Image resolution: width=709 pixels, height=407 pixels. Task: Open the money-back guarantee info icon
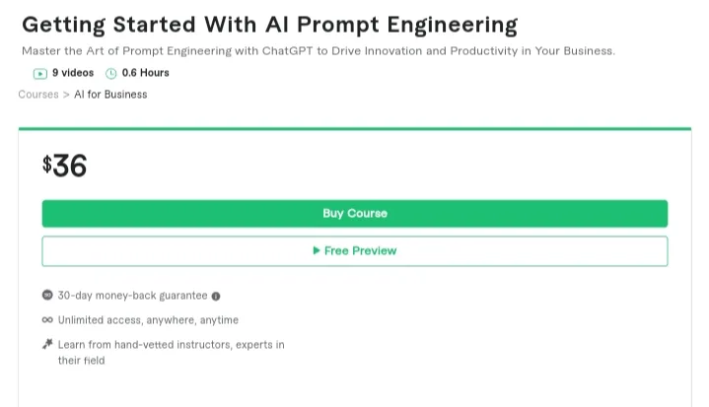click(216, 296)
